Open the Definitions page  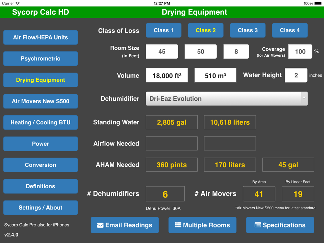click(40, 186)
